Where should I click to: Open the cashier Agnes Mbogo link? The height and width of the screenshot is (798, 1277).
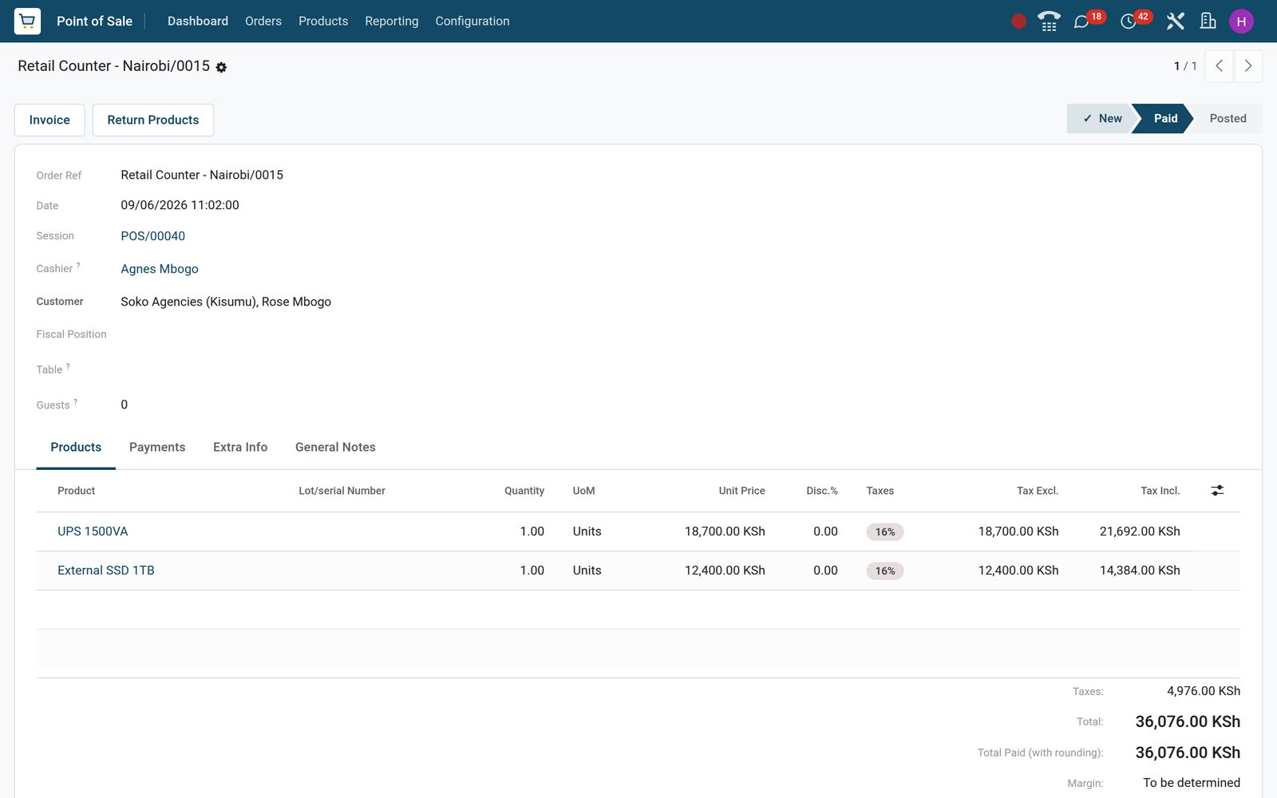[x=160, y=269]
